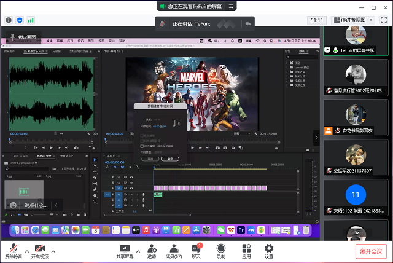The image size is (393, 263).
Task: Switch project panel to list view
Action: click(13, 215)
